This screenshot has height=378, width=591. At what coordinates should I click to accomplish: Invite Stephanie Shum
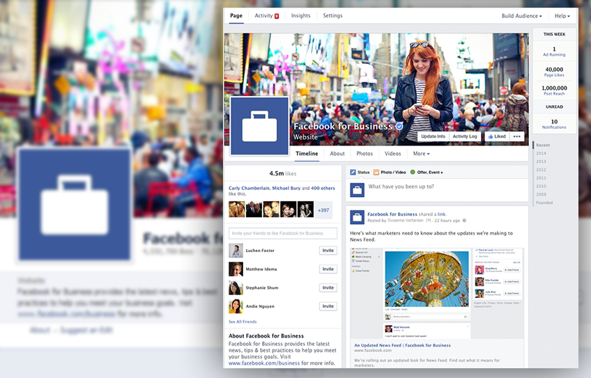coord(328,288)
